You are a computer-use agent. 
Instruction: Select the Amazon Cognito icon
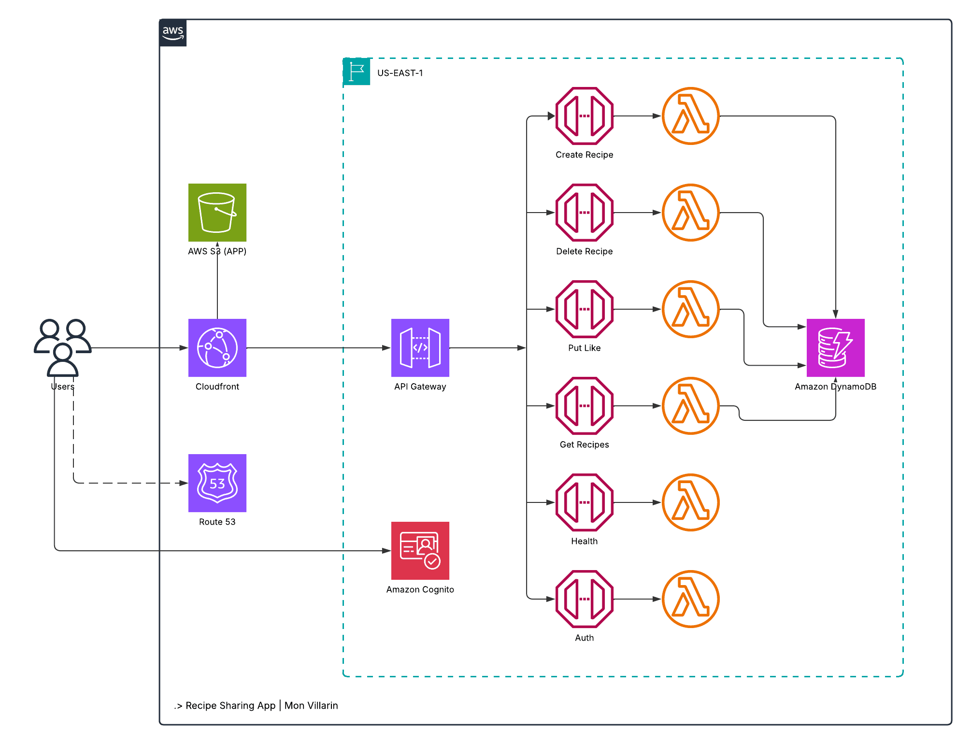tap(420, 551)
